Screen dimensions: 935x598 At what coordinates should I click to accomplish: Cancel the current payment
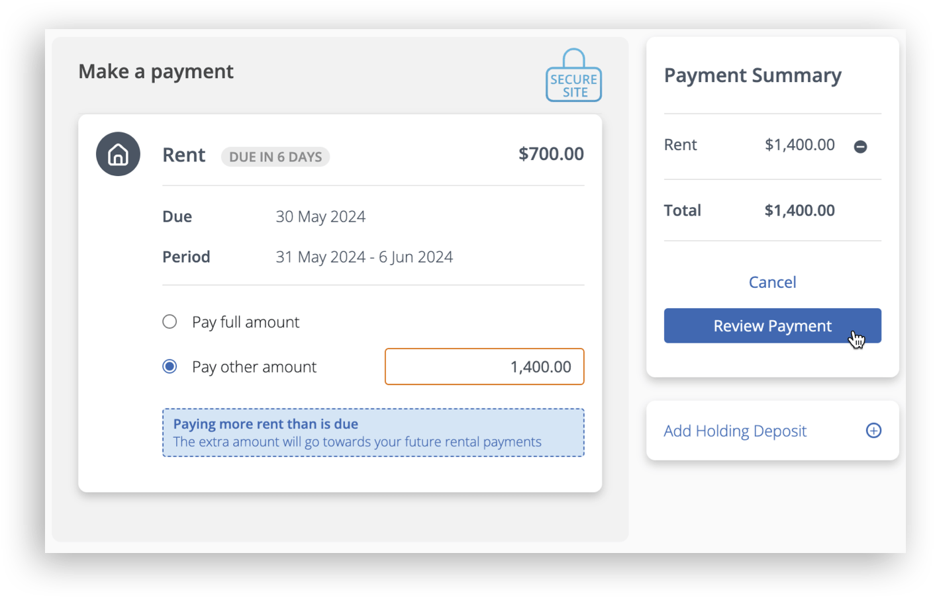pyautogui.click(x=772, y=282)
